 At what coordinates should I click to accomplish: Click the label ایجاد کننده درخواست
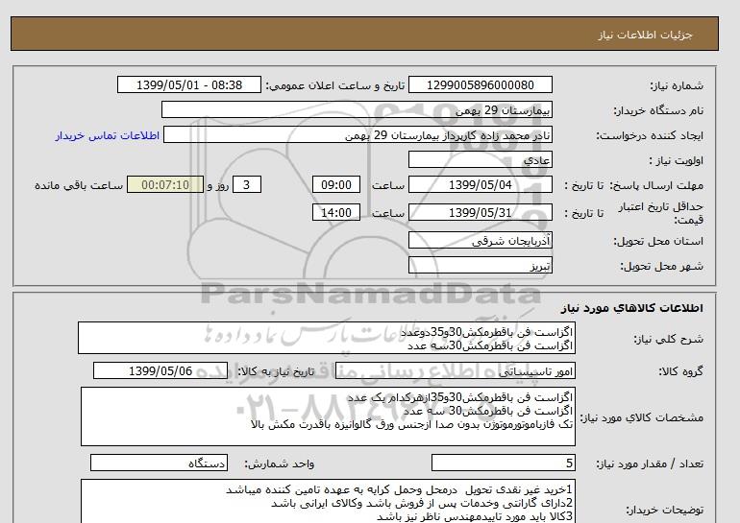[x=650, y=135]
